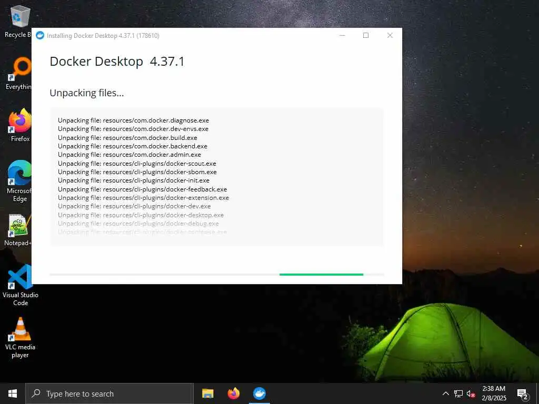Show hidden system tray icons
539x404 pixels.
tap(445, 393)
